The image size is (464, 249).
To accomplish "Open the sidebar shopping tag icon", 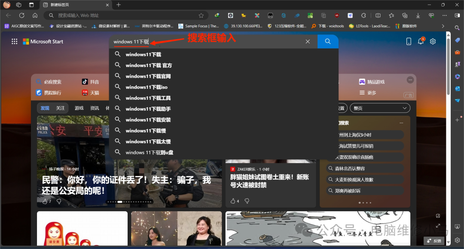I will (457, 40).
